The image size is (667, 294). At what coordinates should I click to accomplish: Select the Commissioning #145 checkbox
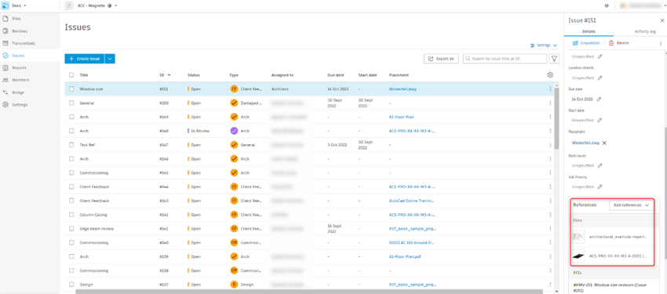pyautogui.click(x=71, y=173)
